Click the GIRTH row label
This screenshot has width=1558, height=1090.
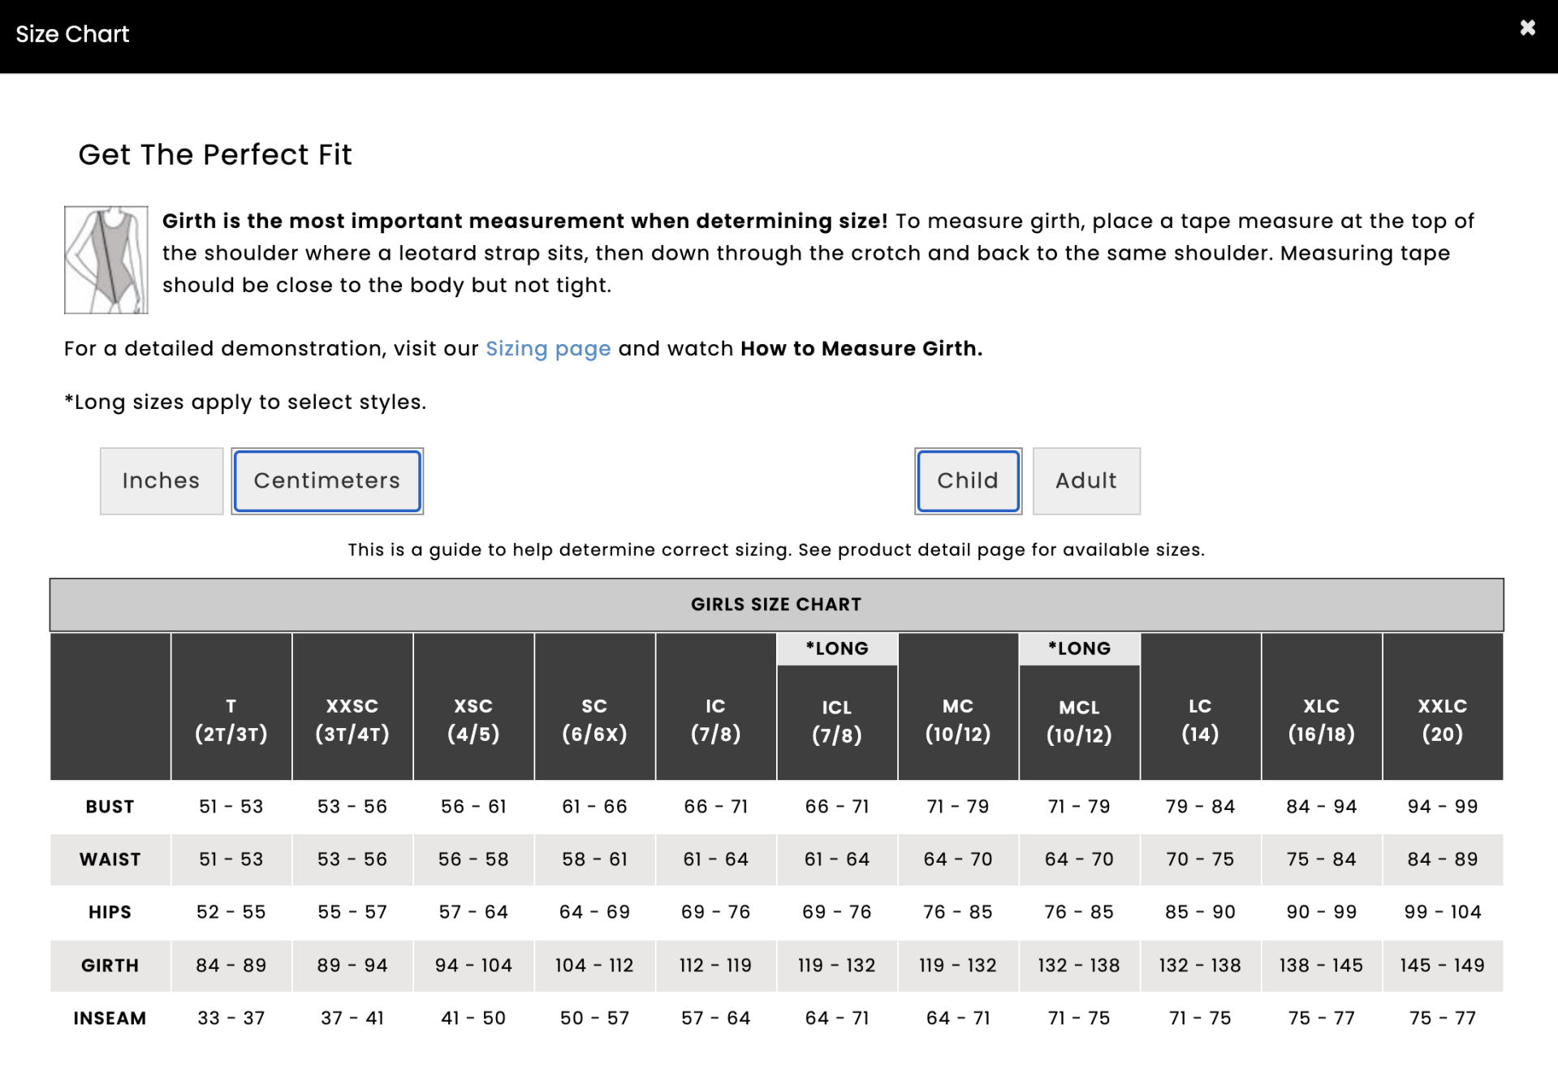110,966
